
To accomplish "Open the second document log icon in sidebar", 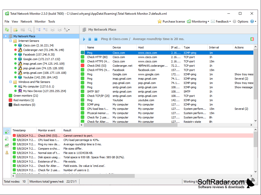I will (x=7, y=139).
